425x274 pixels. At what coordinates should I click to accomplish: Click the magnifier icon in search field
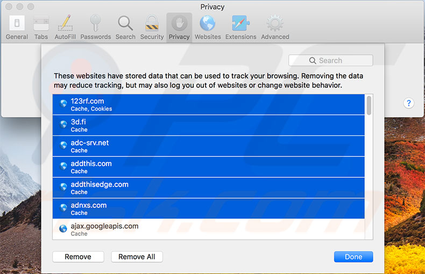pos(313,60)
